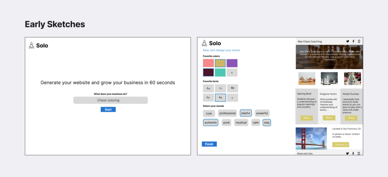Click the Twitter icon in preview header

(347, 41)
